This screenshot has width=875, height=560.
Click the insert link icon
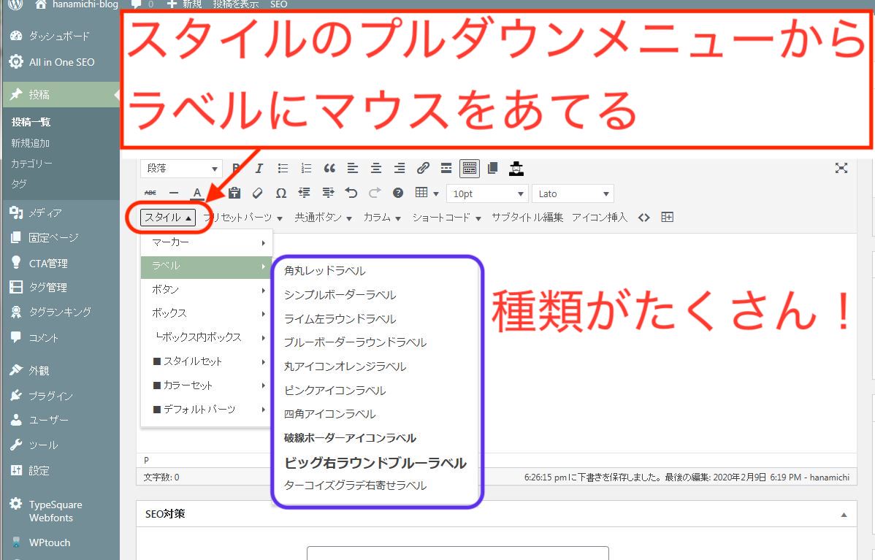423,169
